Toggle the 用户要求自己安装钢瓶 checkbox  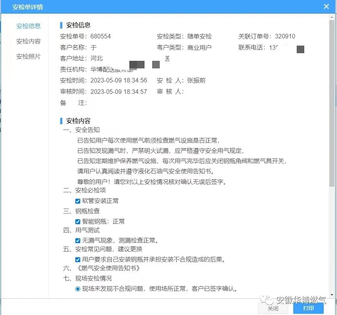click(78, 259)
